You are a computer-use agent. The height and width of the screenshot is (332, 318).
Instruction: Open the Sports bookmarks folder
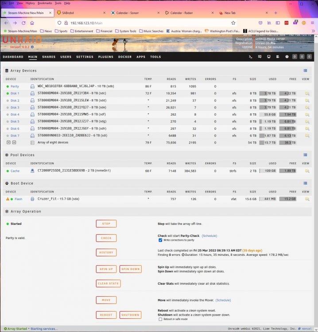click(x=61, y=31)
